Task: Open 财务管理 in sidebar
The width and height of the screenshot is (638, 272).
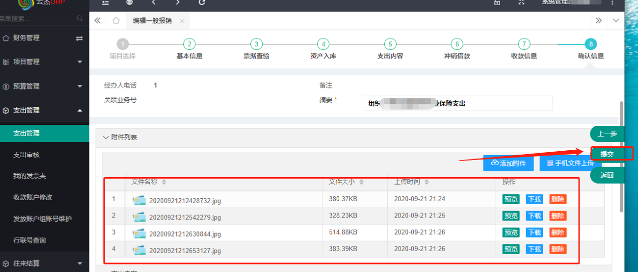Action: coord(26,38)
